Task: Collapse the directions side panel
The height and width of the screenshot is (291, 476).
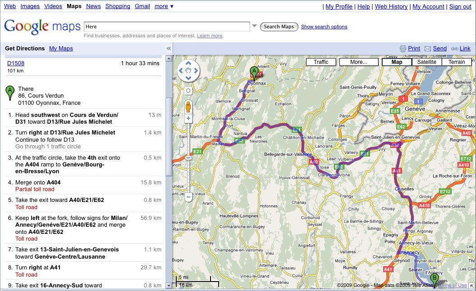Action: point(169,49)
